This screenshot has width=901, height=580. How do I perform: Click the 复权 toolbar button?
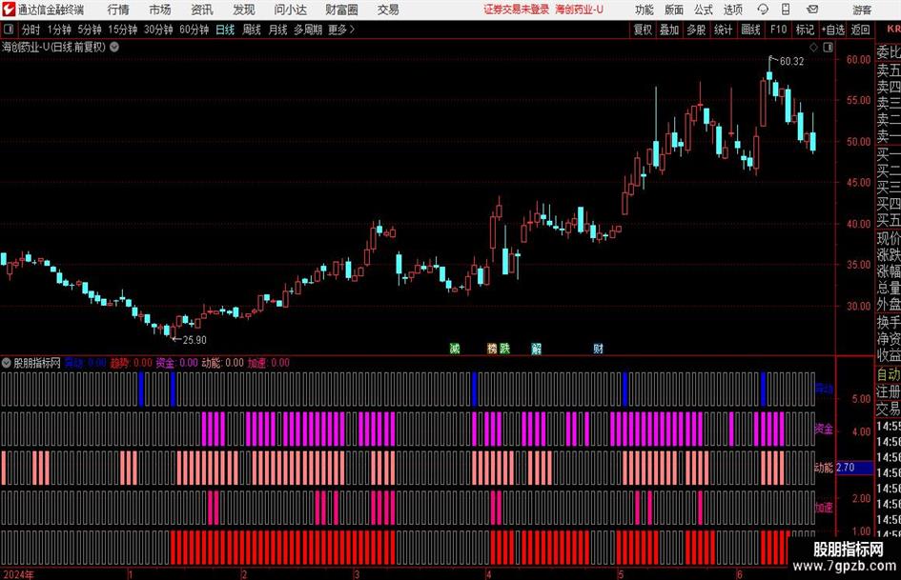(643, 30)
